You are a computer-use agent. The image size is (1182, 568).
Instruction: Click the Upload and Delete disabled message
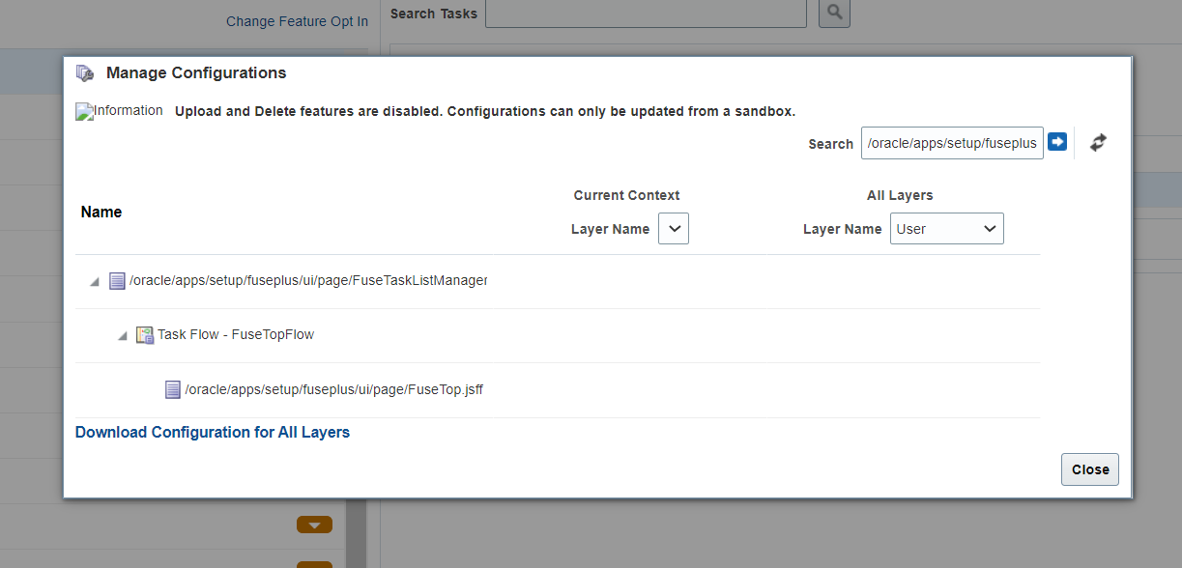coord(485,111)
